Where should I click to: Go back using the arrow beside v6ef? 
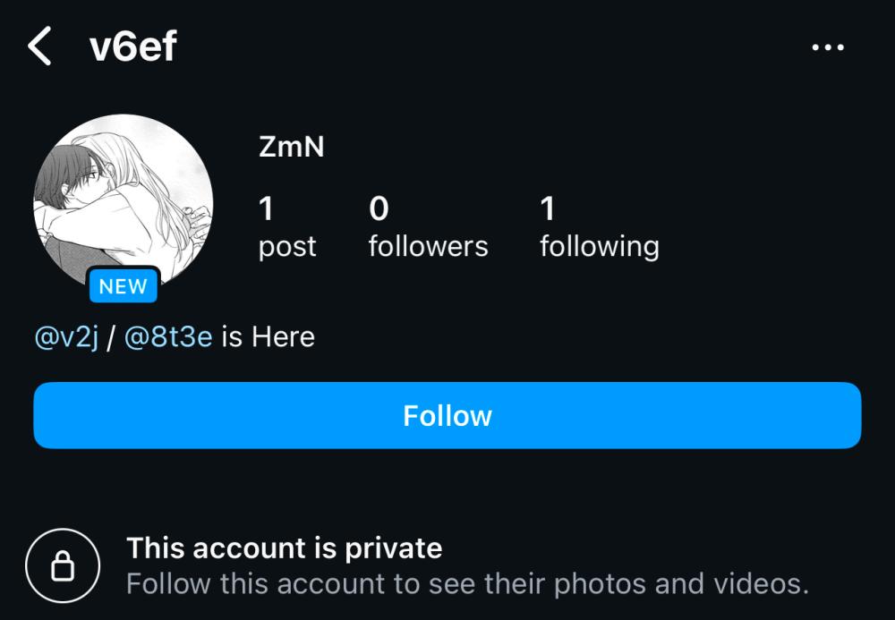tap(40, 47)
